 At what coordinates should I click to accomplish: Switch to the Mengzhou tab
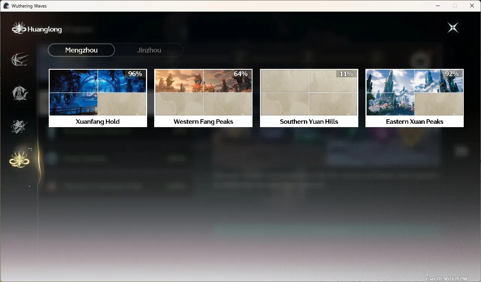[x=81, y=50]
